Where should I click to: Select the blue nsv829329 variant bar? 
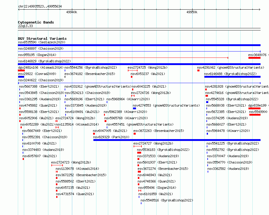tap(177, 140)
